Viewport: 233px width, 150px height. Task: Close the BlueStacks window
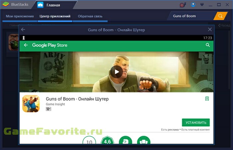pyautogui.click(x=227, y=5)
